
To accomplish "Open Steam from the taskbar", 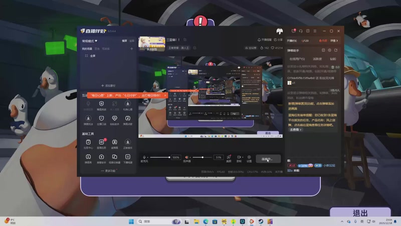I will pyautogui.click(x=261, y=221).
